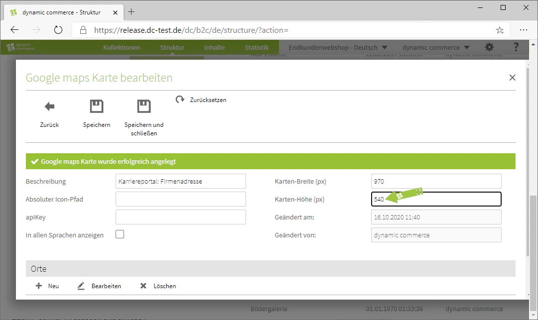Open the settings gear icon in header
The image size is (538, 320).
[x=489, y=47]
